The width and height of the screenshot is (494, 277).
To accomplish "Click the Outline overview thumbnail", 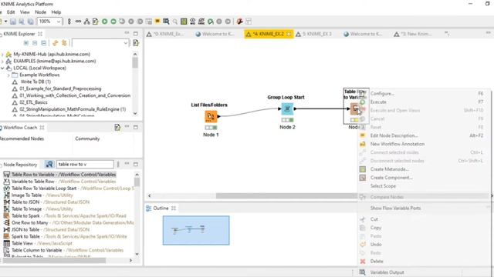I will point(196,230).
